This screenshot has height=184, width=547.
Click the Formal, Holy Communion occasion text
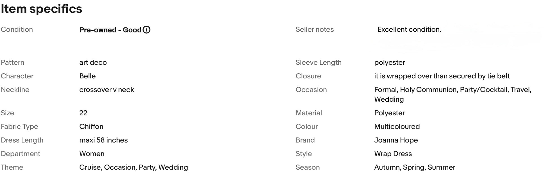[x=453, y=94]
